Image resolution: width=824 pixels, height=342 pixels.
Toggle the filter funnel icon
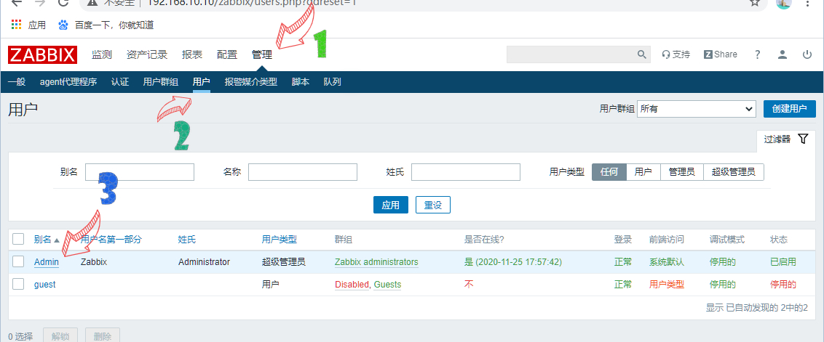click(802, 139)
